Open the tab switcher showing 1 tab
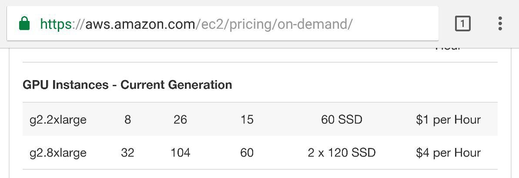This screenshot has width=519, height=178. pos(462,24)
